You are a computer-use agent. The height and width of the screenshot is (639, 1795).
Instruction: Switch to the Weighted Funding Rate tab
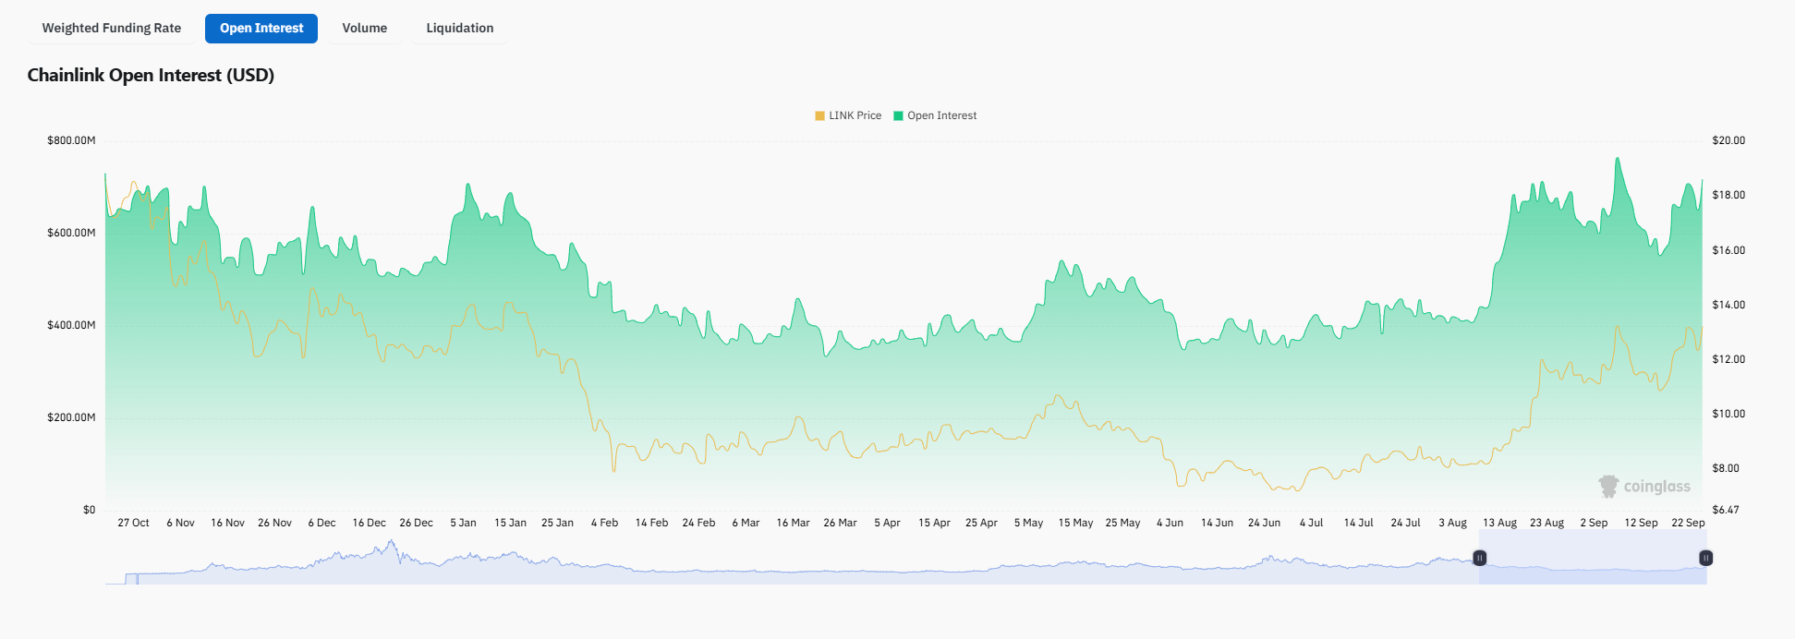[112, 29]
